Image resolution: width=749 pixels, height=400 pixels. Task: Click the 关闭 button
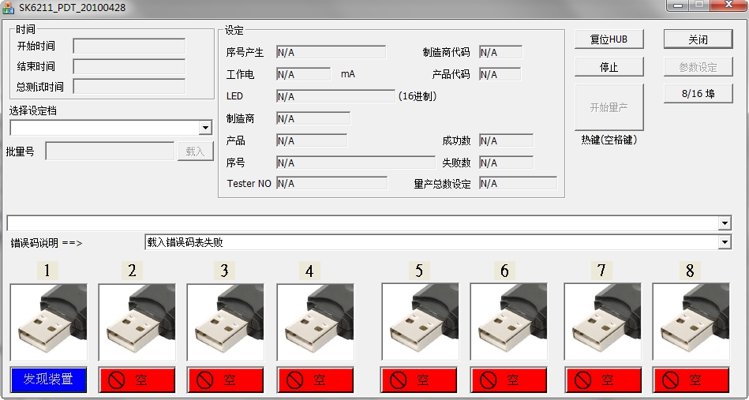point(698,39)
